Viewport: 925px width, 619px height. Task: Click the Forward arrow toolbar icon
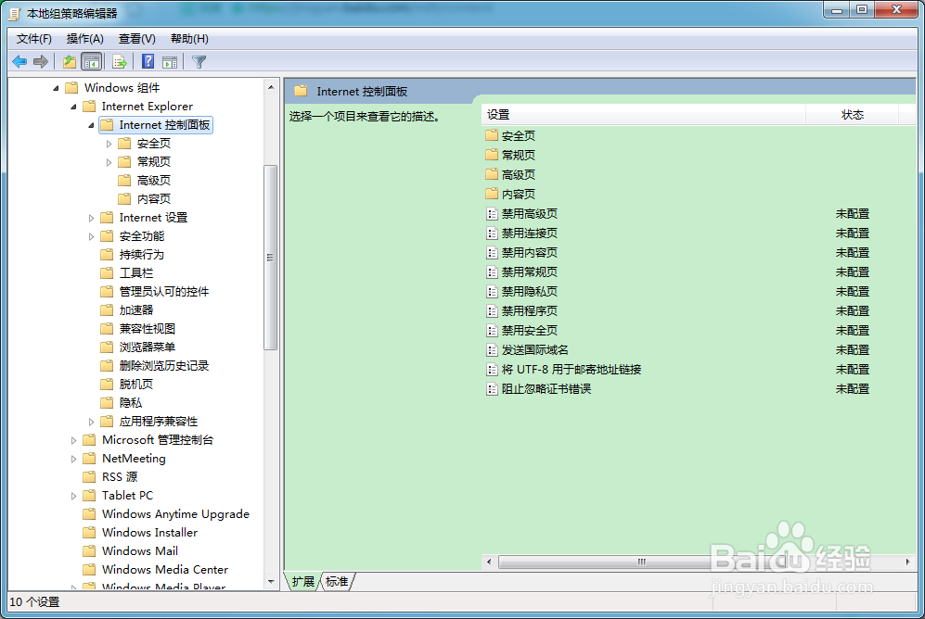(x=41, y=61)
